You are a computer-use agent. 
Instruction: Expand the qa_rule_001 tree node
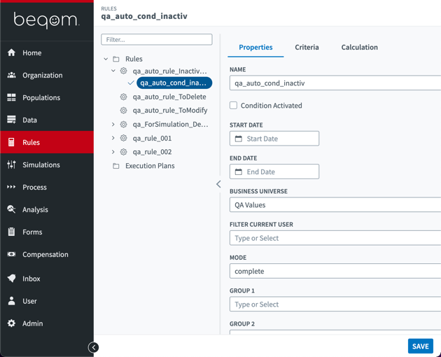(113, 138)
